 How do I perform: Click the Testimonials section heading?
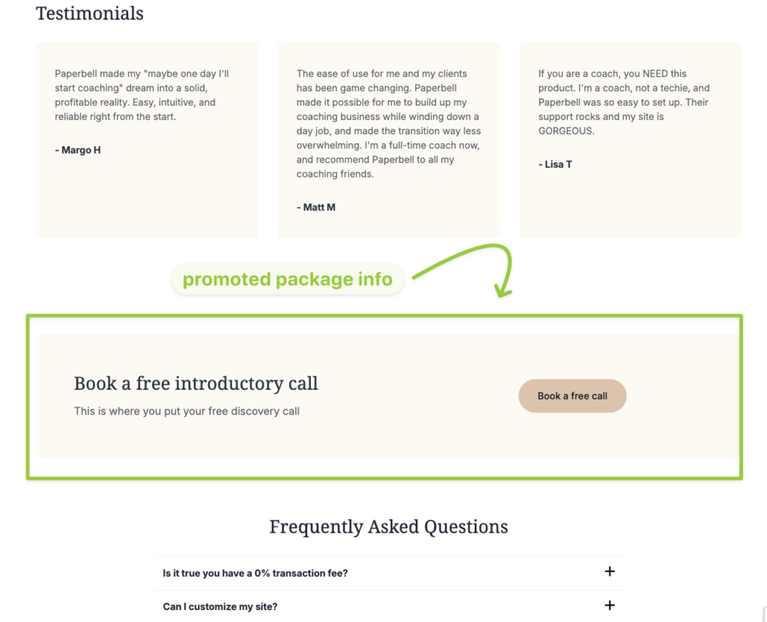point(90,13)
